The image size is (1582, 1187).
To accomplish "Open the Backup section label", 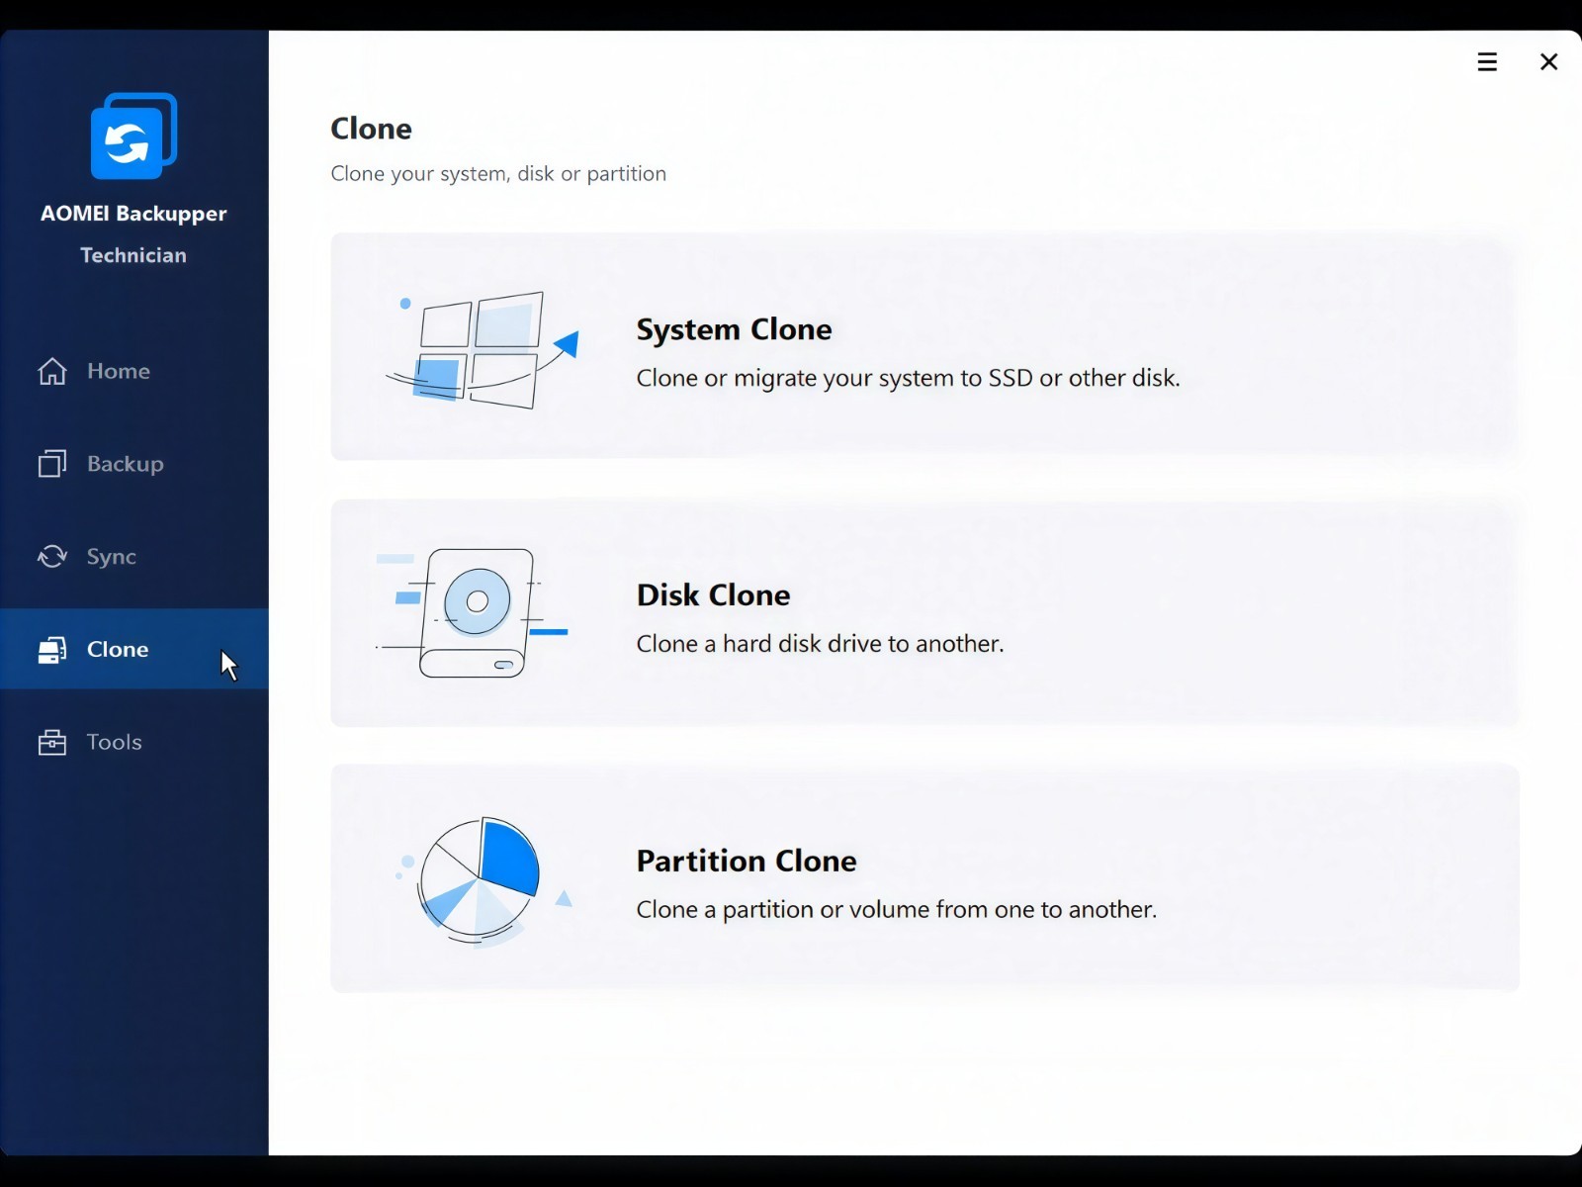I will tap(126, 464).
